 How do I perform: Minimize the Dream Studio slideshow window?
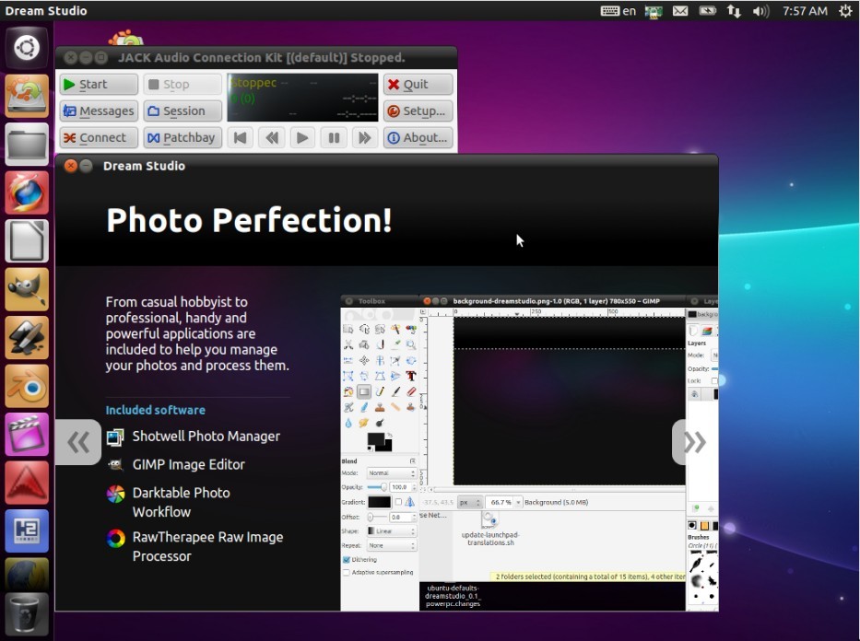tap(86, 166)
